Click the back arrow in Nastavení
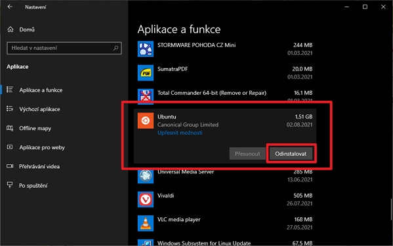The height and width of the screenshot is (246, 393). click(x=10, y=7)
